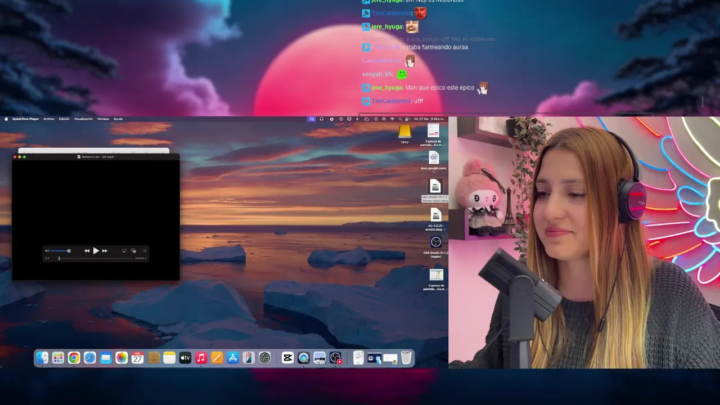Open AirPlay options in QuickTime controls
Screen dimensions: 720x405
point(124,251)
